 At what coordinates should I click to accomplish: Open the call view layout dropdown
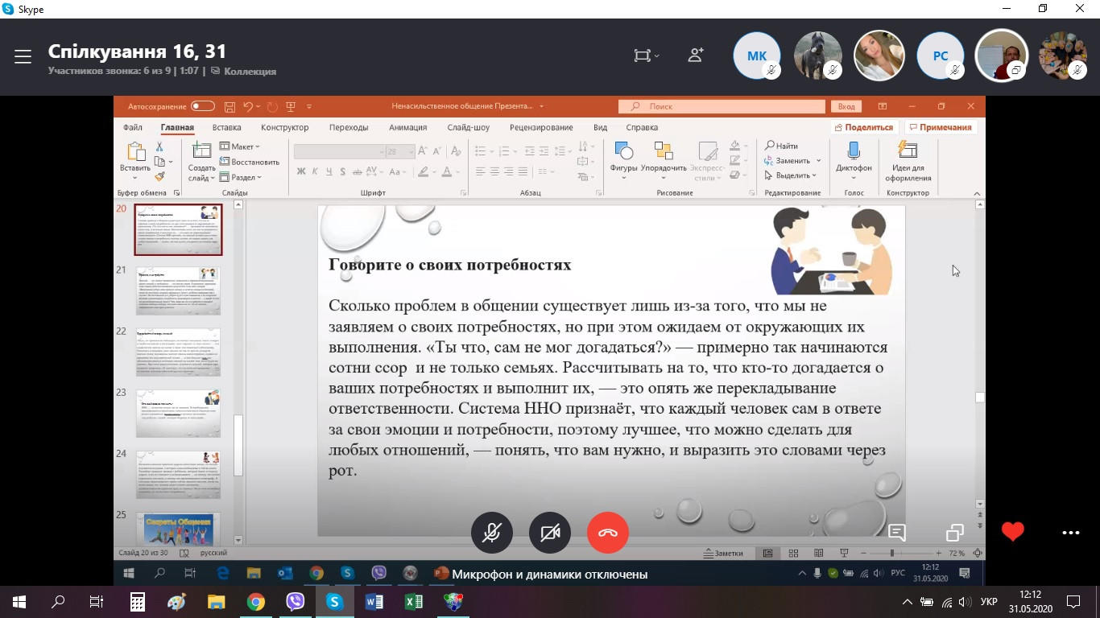pos(646,56)
